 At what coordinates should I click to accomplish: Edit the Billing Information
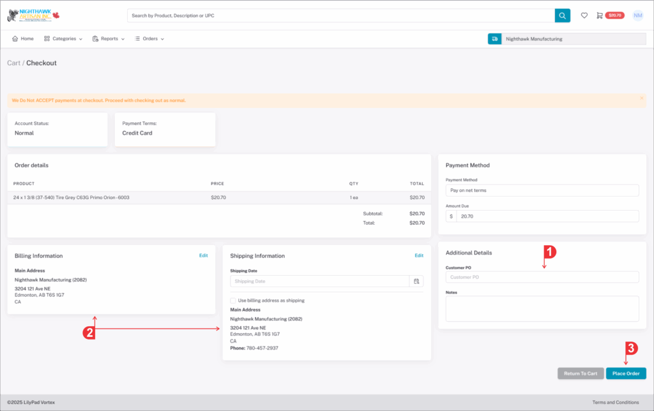coord(203,255)
